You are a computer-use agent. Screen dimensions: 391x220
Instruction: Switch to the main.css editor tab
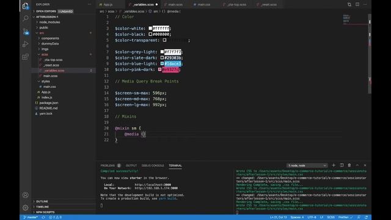pyautogui.click(x=203, y=4)
